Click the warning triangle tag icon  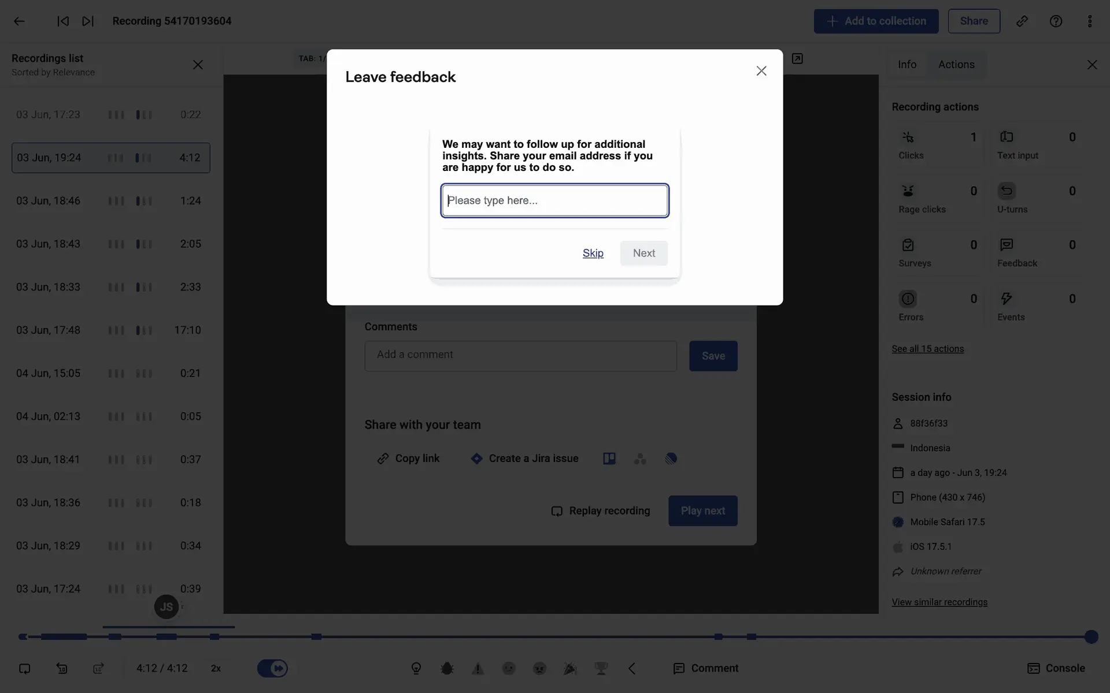point(478,668)
